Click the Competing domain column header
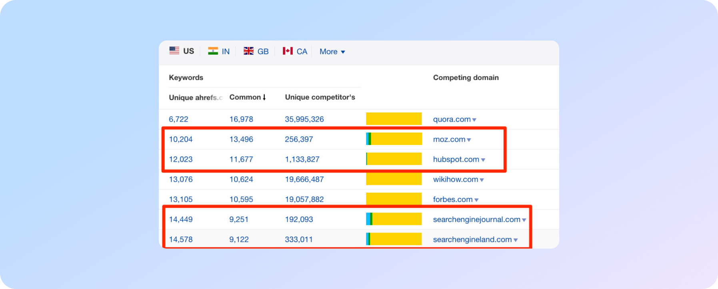Viewport: 718px width, 289px height. pyautogui.click(x=466, y=78)
